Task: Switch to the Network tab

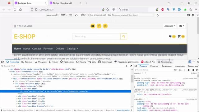Action: point(92,62)
